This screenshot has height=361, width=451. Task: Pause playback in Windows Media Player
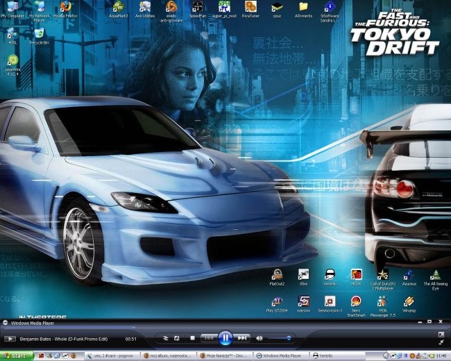pos(226,338)
